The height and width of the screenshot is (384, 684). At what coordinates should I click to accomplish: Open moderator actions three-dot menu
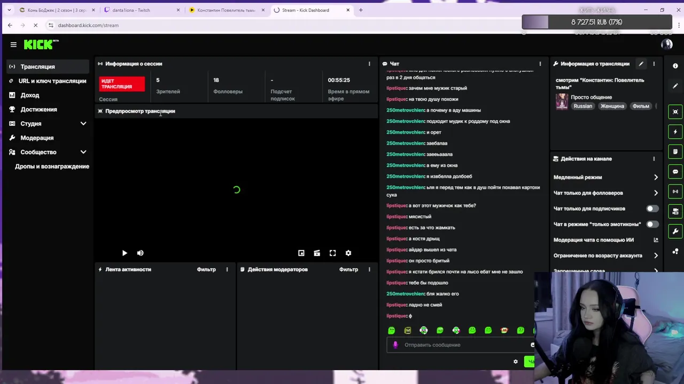coord(369,269)
